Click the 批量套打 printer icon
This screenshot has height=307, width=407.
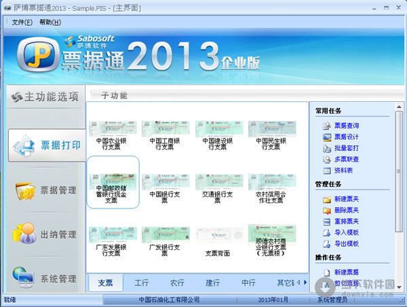click(x=327, y=148)
